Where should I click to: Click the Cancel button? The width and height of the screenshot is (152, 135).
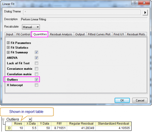click(x=140, y=100)
